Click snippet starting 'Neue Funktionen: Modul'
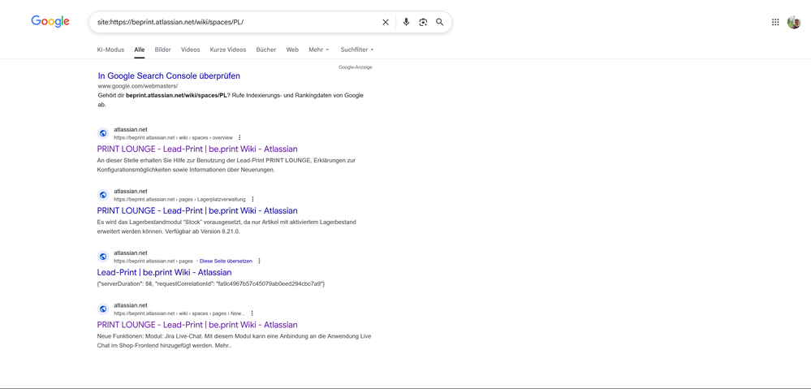Screen dimensions: 811x389 tap(234, 341)
